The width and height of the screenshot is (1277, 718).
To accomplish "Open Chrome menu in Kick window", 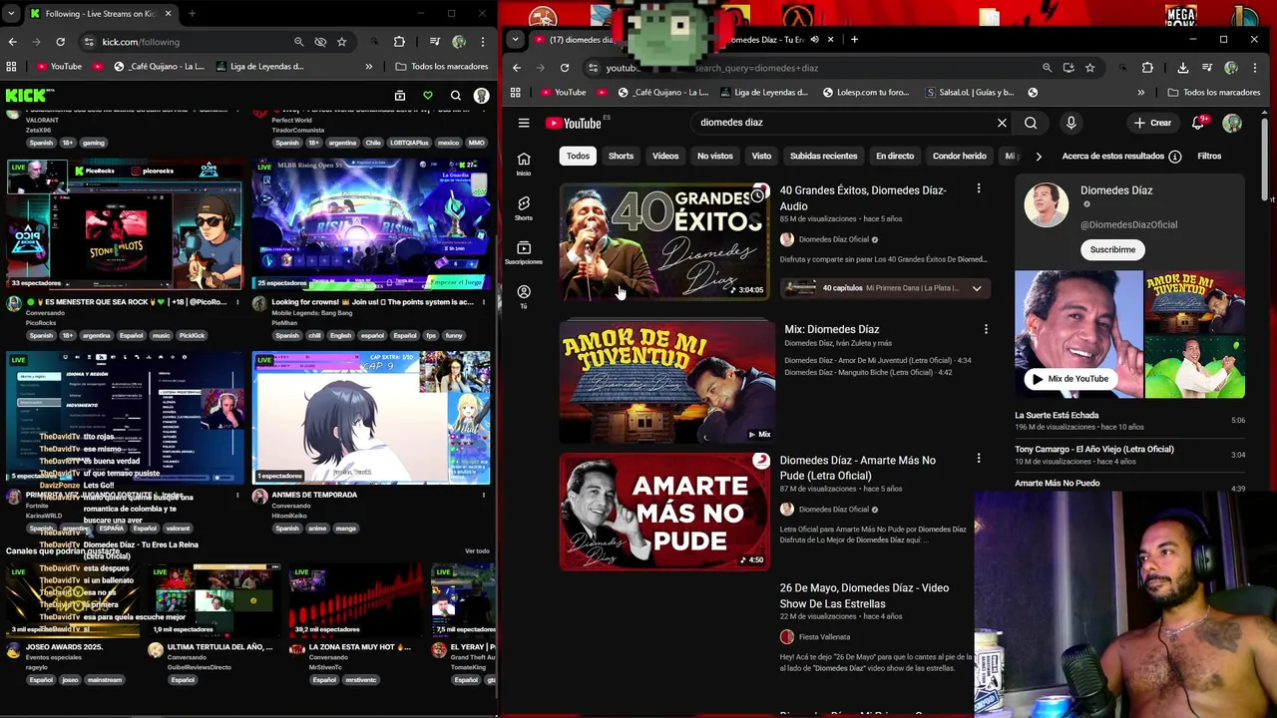I will point(483,42).
